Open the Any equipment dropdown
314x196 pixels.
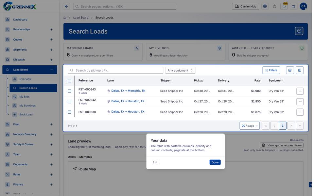pyautogui.click(x=180, y=70)
